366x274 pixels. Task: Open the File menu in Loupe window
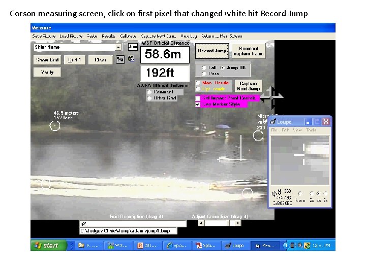274,130
